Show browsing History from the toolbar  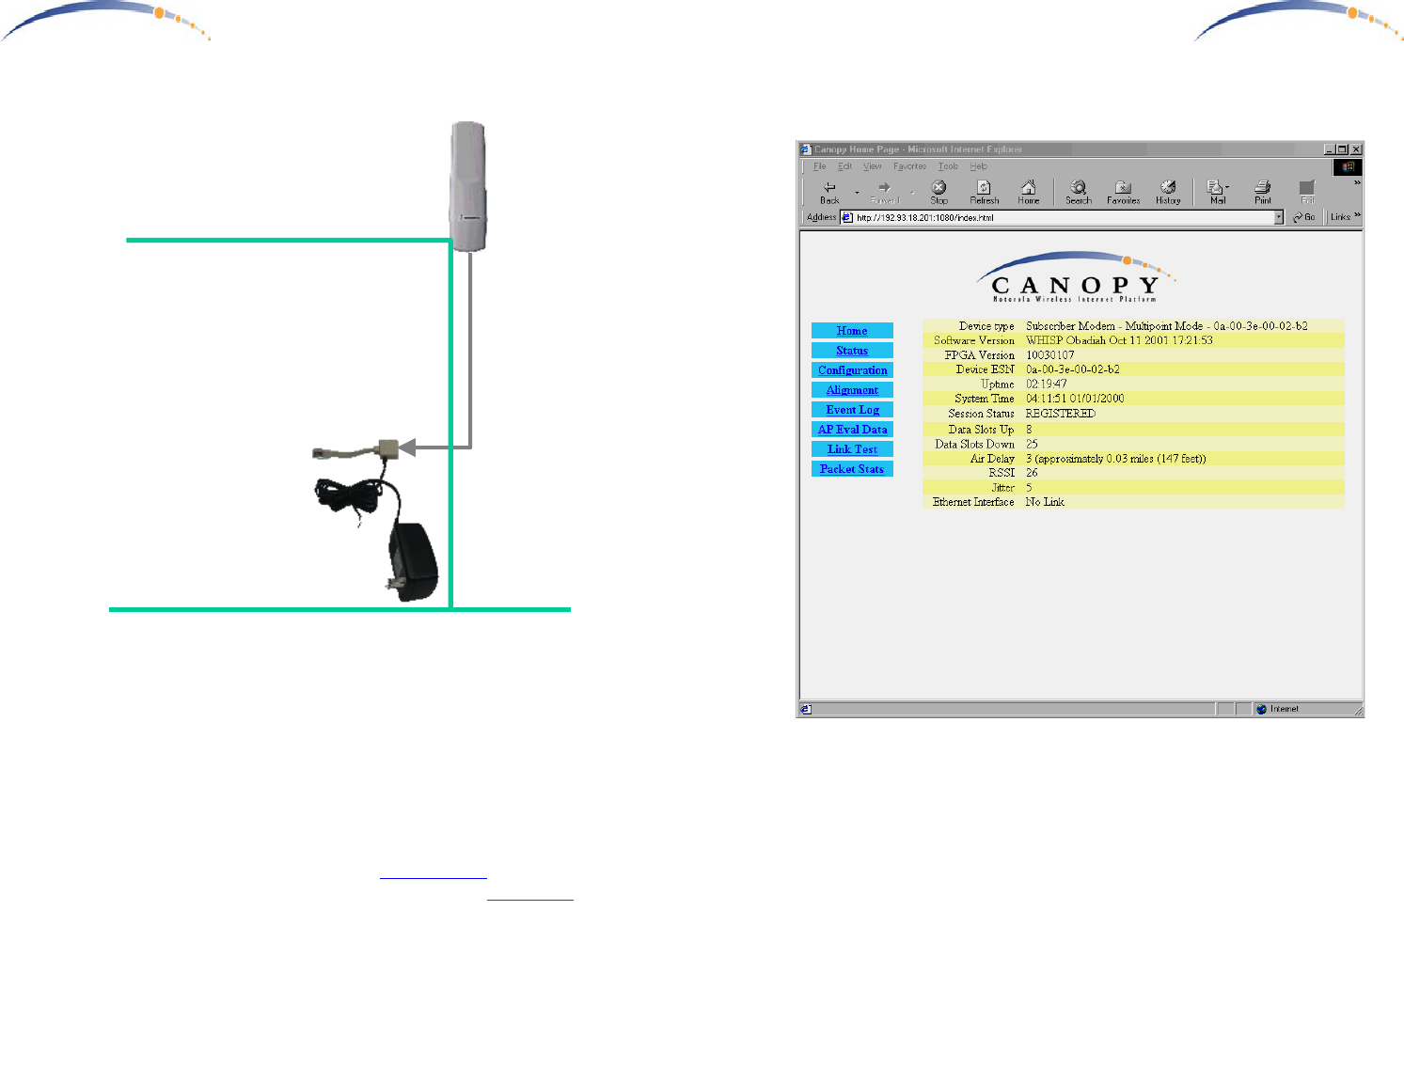tap(1168, 192)
